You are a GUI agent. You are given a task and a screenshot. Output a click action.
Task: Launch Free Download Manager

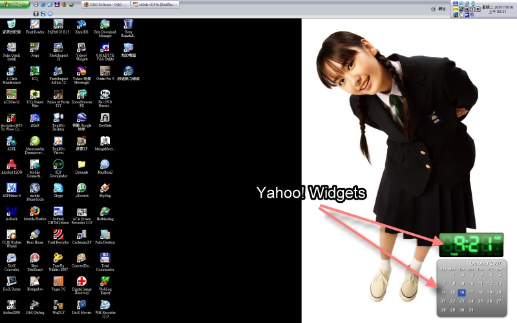coord(105,28)
